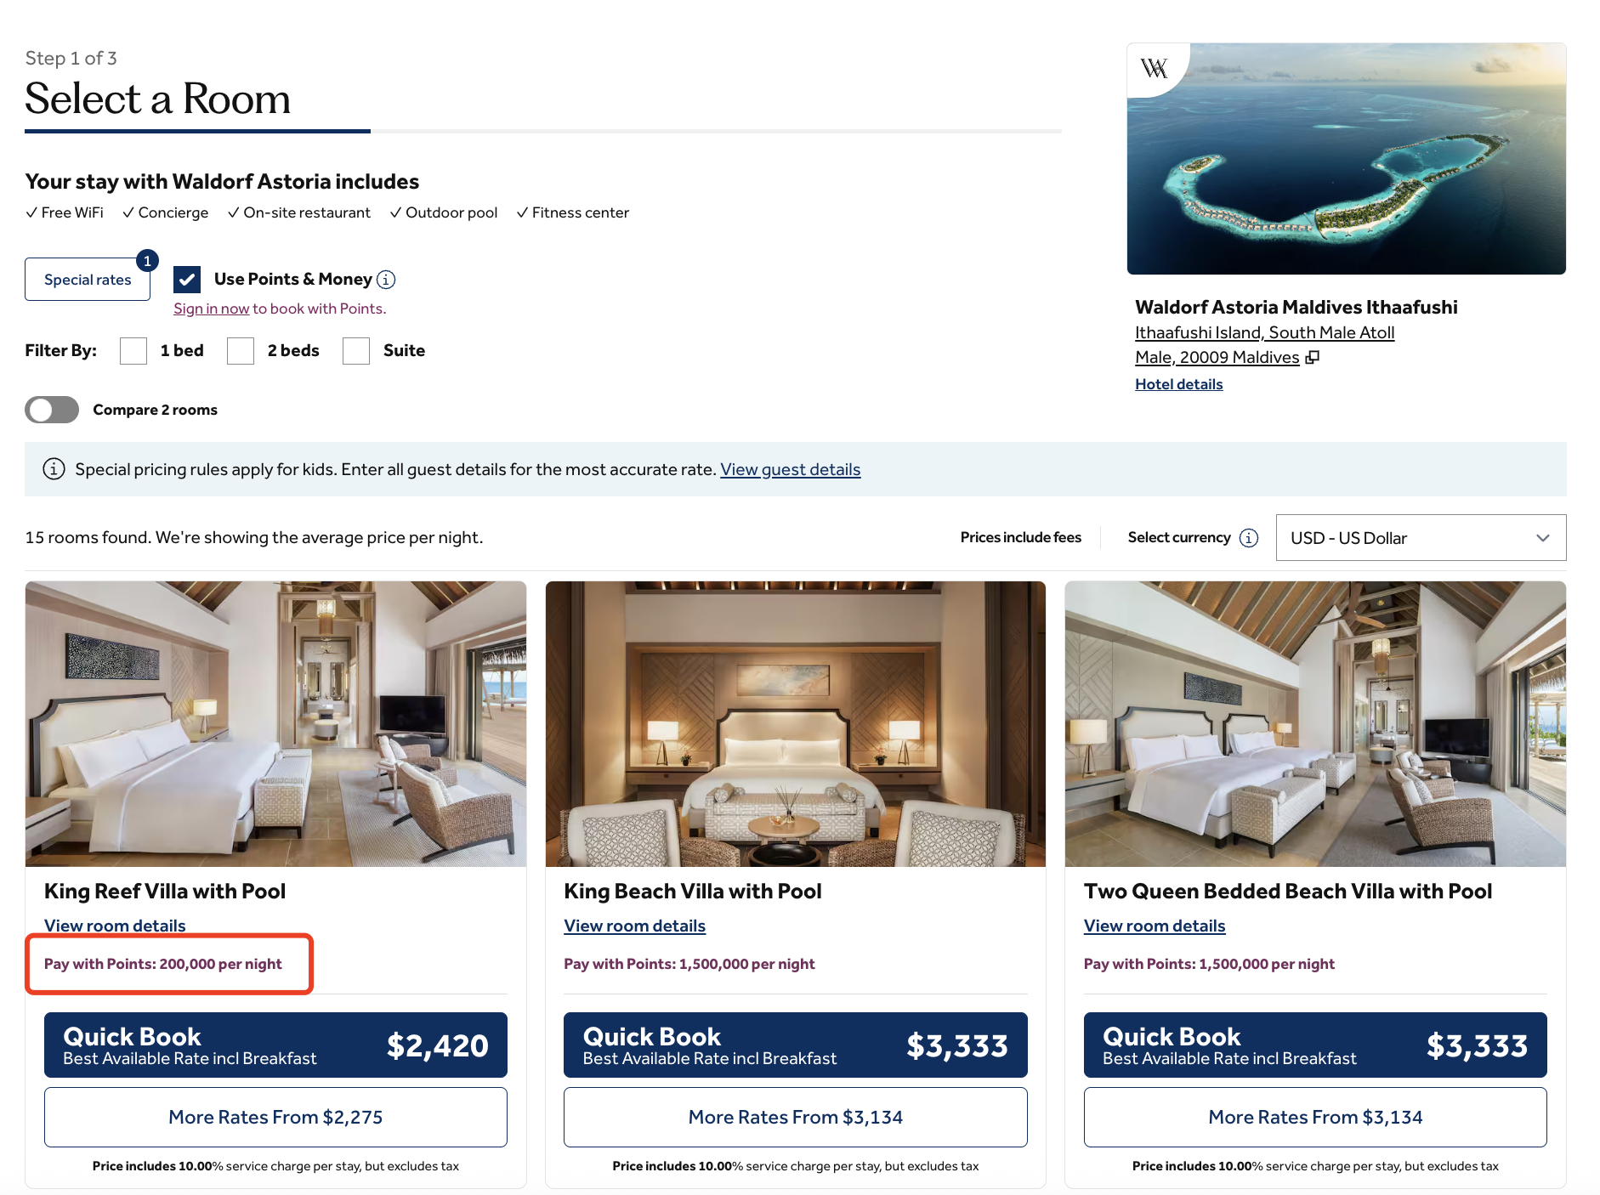Click the Special rates count badge
The width and height of the screenshot is (1600, 1195).
pyautogui.click(x=147, y=261)
